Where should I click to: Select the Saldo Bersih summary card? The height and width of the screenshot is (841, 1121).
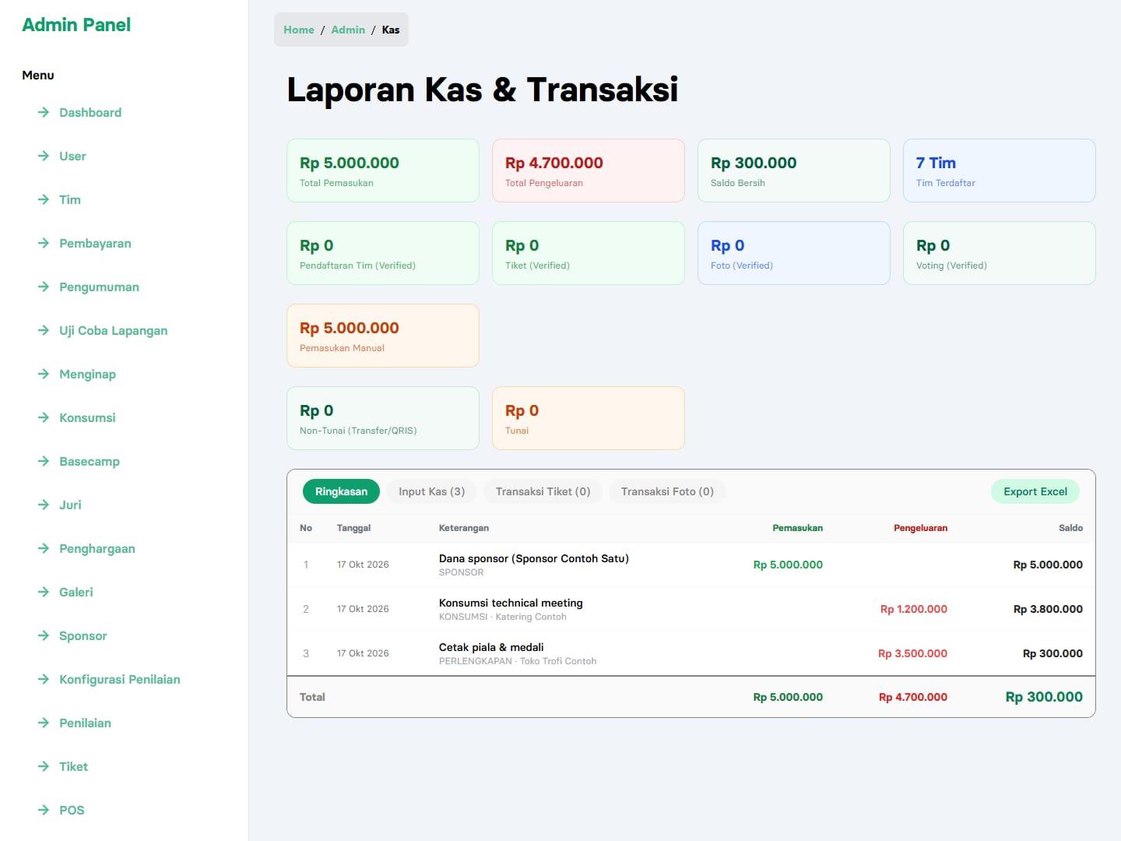click(794, 171)
